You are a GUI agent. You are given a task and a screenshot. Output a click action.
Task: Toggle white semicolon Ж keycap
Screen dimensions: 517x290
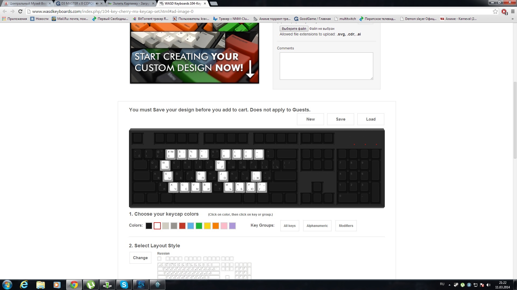(x=256, y=176)
